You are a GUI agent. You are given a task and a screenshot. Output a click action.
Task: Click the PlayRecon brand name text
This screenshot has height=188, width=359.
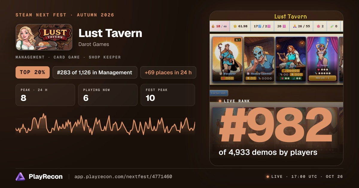46,177
